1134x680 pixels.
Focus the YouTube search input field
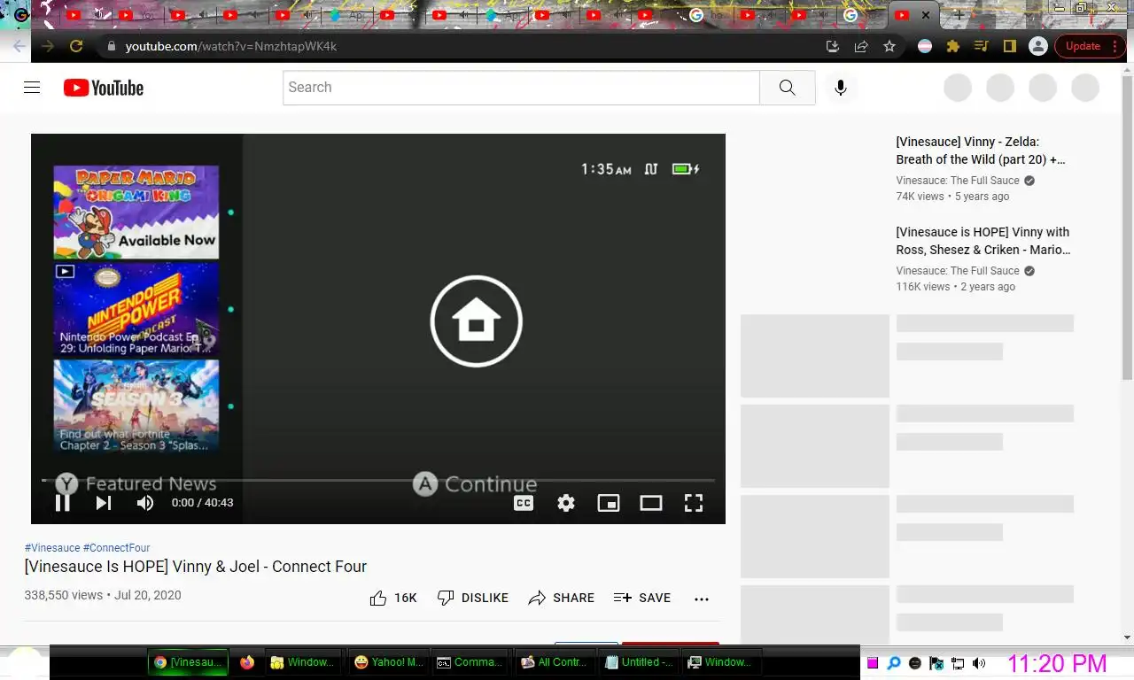pos(521,88)
